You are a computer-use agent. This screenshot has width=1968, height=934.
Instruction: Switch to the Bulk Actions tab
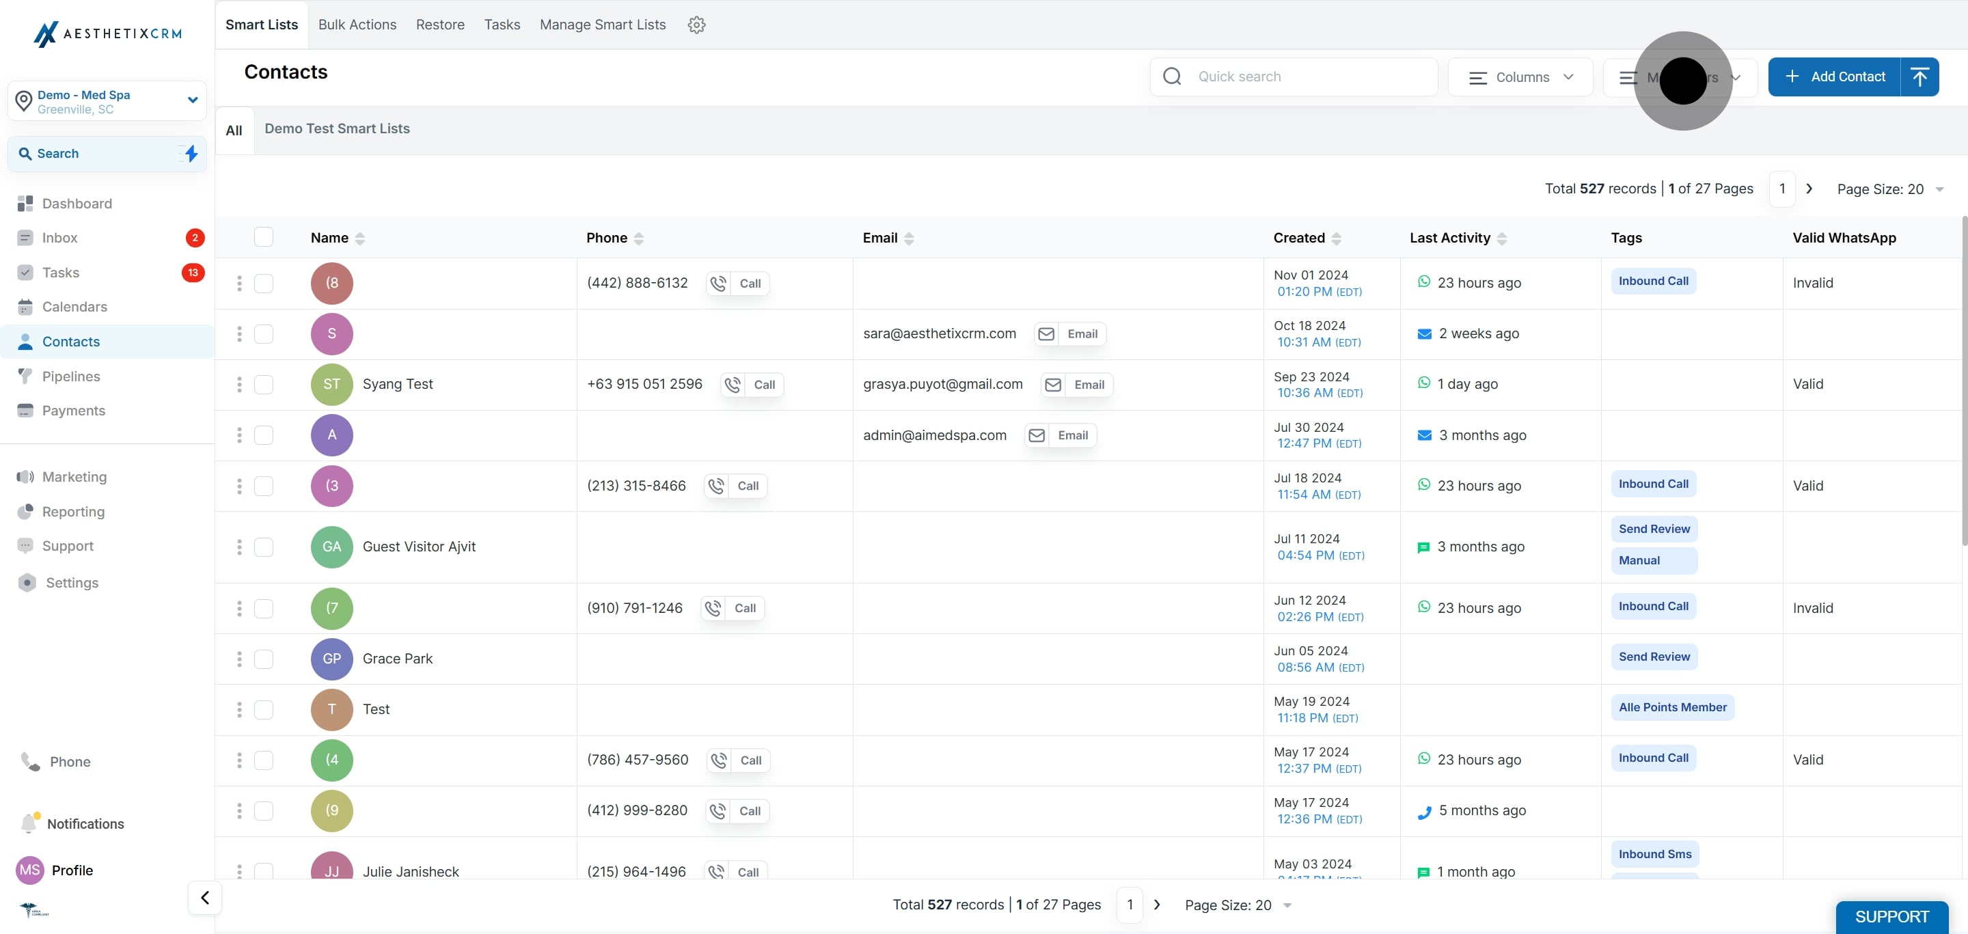click(x=357, y=25)
